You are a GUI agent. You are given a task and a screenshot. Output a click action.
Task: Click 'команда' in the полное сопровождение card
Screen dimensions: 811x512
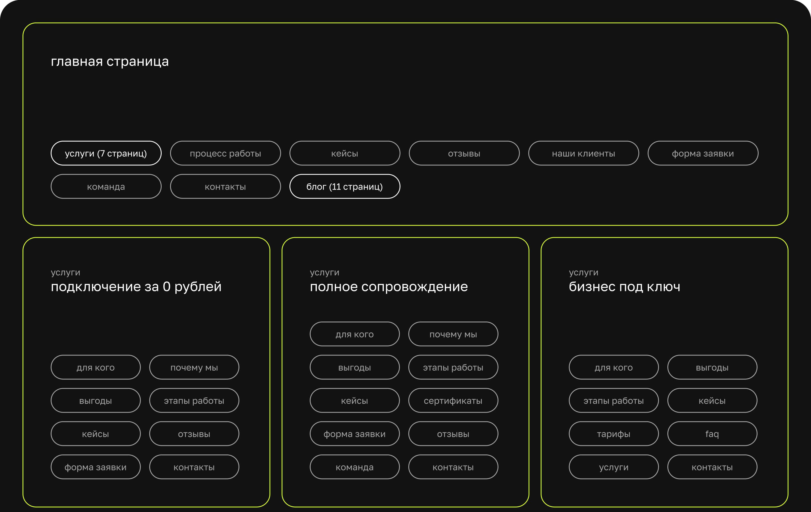point(354,467)
